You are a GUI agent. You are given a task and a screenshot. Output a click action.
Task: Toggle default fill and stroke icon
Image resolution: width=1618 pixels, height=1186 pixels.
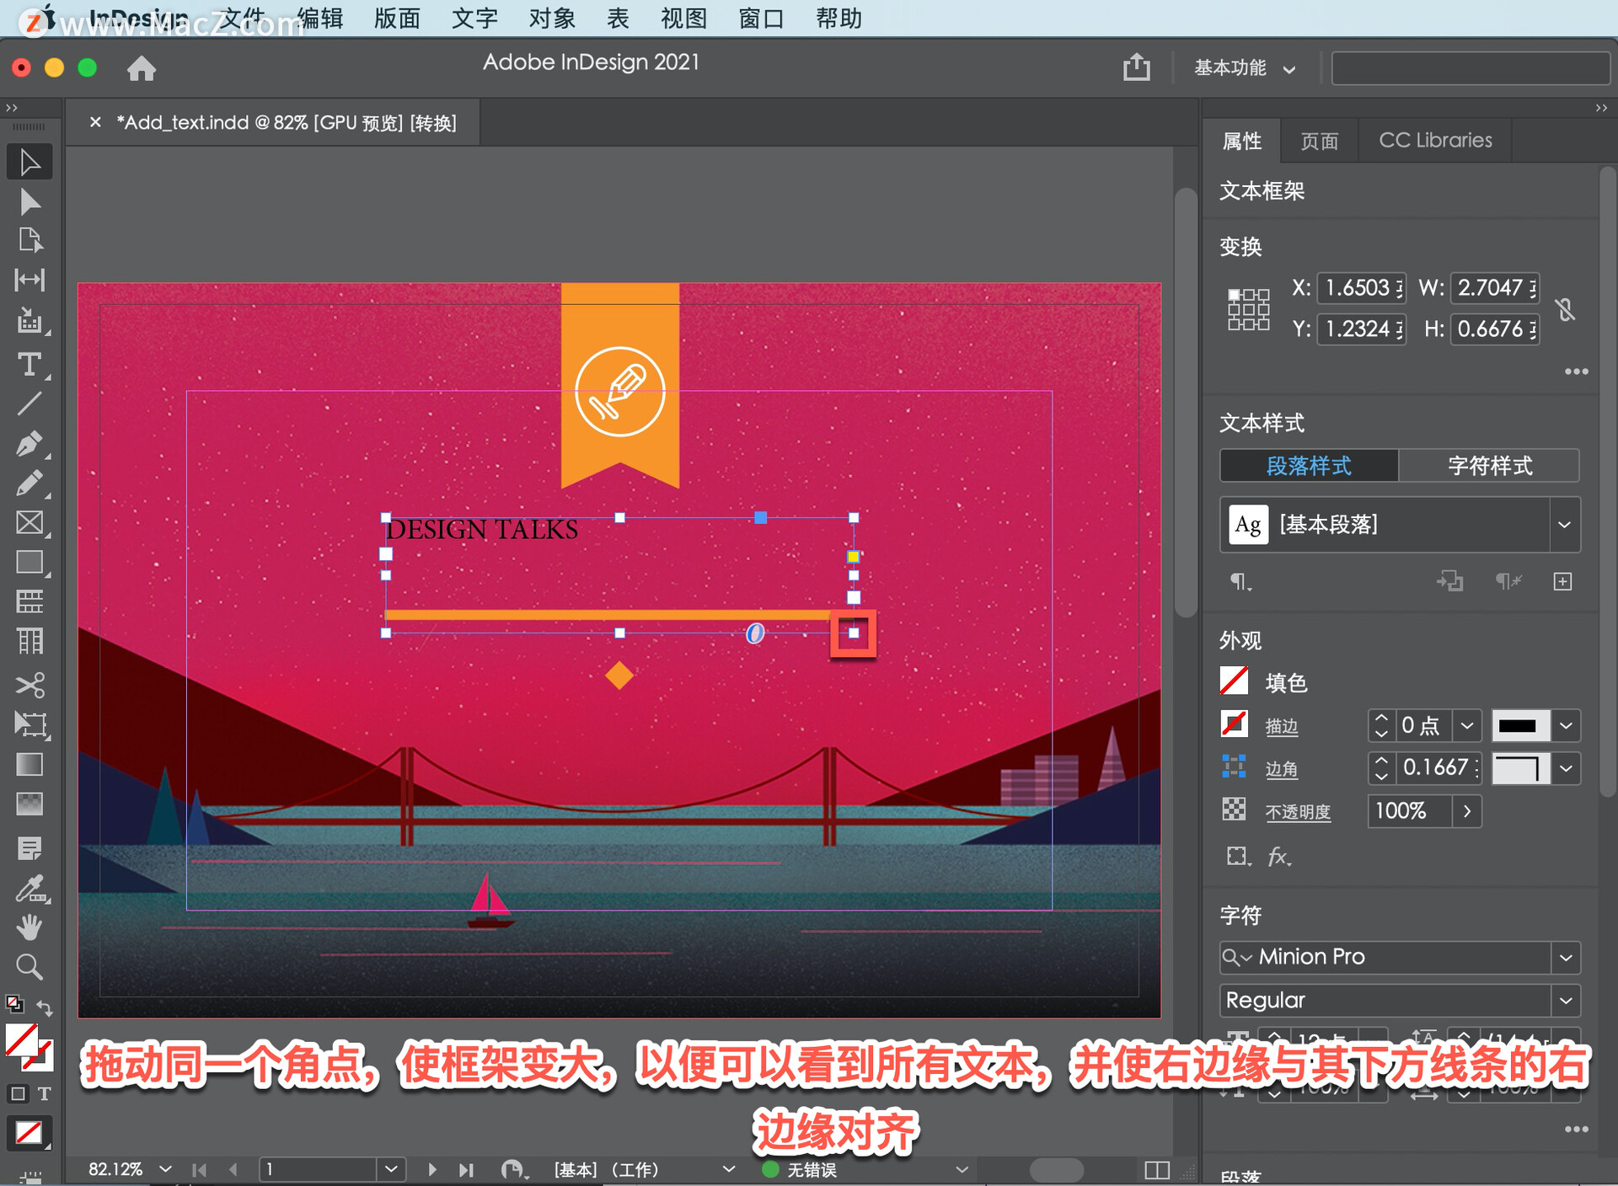click(14, 1003)
